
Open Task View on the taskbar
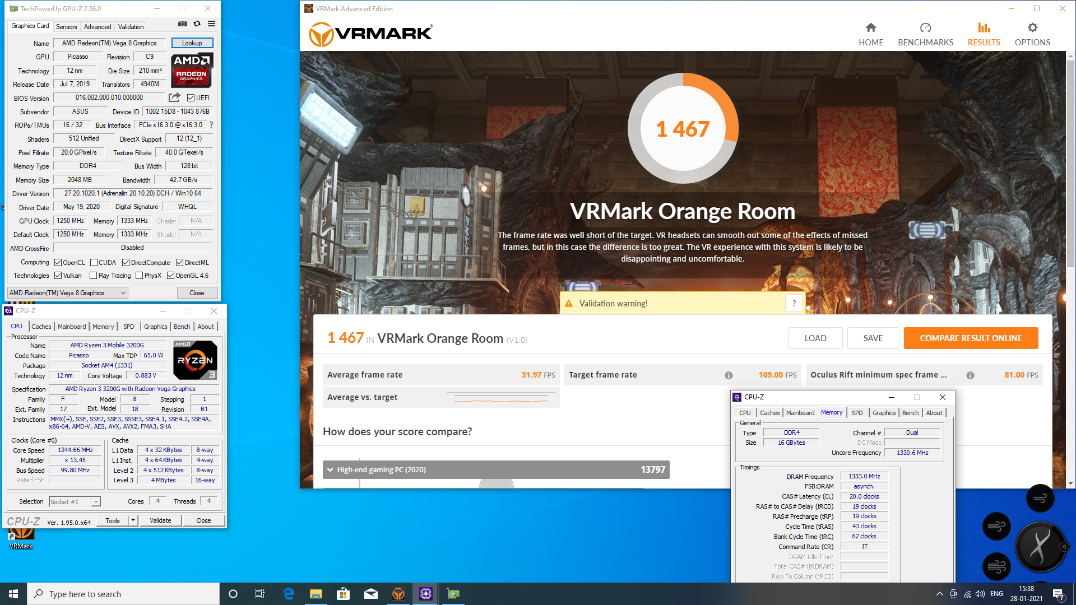260,594
